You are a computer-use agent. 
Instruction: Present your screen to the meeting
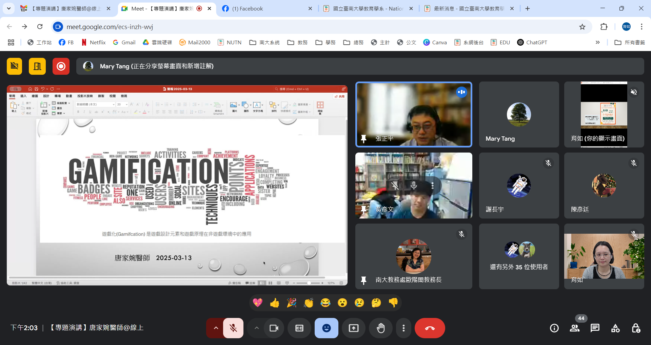(353, 328)
